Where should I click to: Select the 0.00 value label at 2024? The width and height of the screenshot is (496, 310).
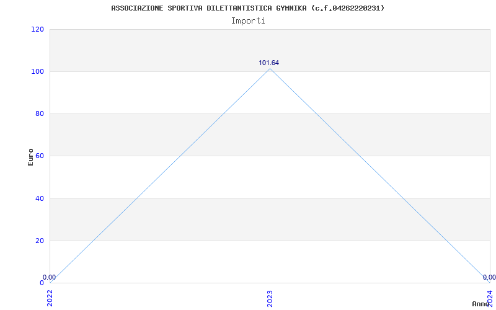(x=489, y=277)
